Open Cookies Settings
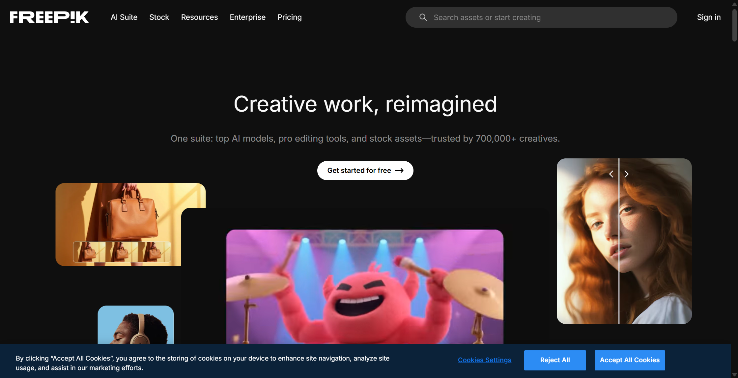Screen dimensions: 738x378 [x=484, y=360]
